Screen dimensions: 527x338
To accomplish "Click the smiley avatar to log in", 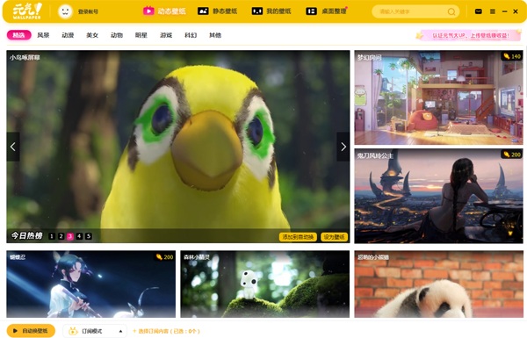I will point(65,11).
